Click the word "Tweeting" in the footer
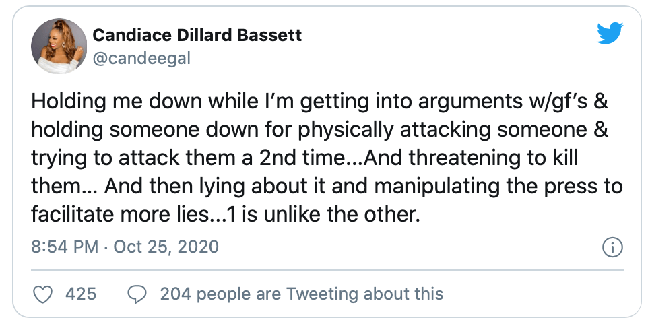This screenshot has width=648, height=326. click(323, 294)
